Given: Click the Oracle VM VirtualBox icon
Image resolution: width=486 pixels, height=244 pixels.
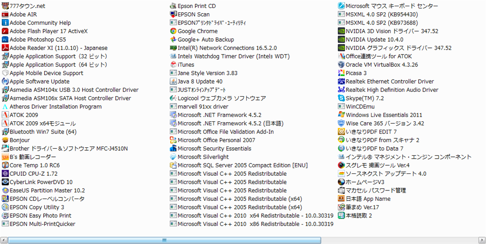Looking at the screenshot, I should (341, 64).
